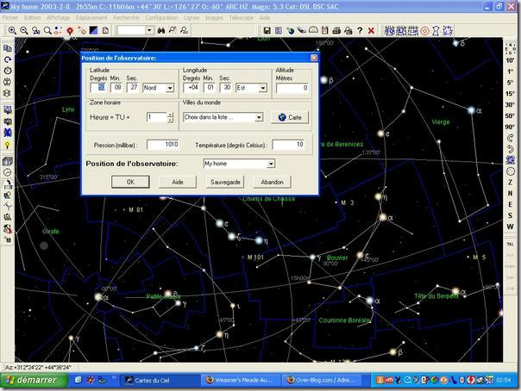Click the Carte button with globe
This screenshot has width=521, height=391.
coord(290,117)
